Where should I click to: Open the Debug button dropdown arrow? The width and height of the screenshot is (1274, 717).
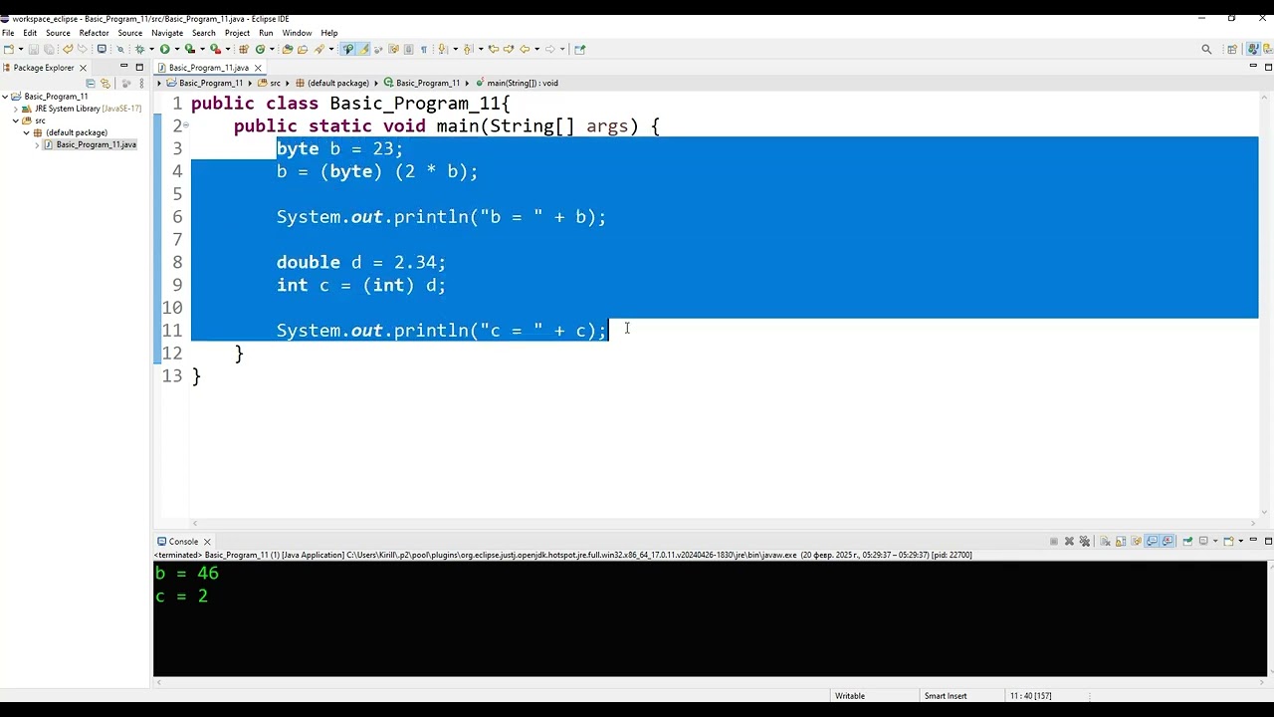[x=151, y=49]
